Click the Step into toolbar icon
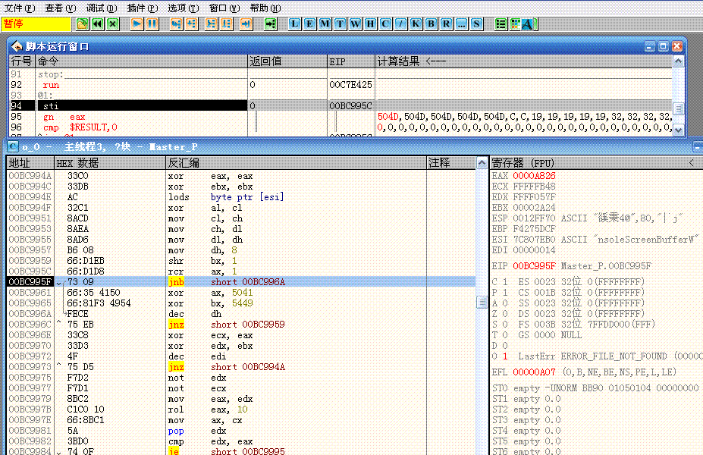 pos(176,24)
